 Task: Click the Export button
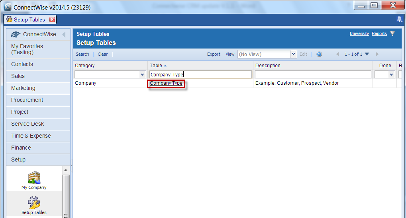214,54
